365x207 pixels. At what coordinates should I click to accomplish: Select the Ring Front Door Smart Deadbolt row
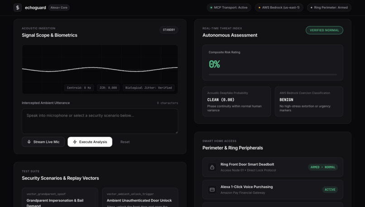point(273,167)
